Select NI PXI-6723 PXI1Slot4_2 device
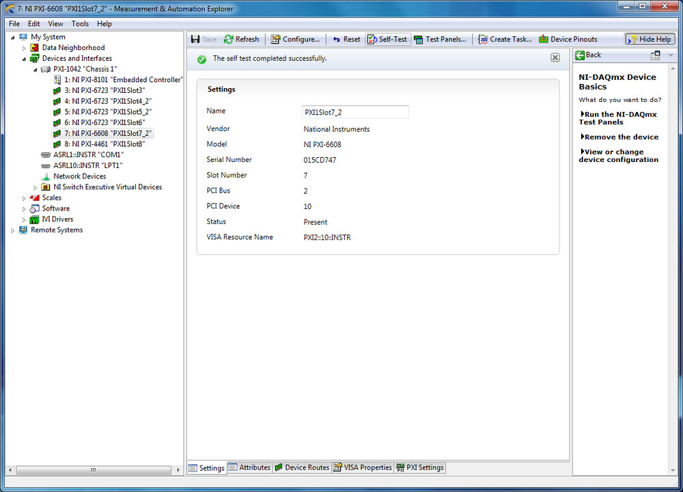The width and height of the screenshot is (683, 492). point(102,101)
